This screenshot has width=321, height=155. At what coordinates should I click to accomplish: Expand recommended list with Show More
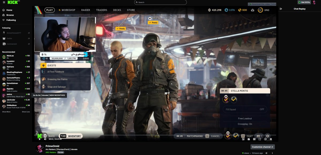(x=6, y=112)
